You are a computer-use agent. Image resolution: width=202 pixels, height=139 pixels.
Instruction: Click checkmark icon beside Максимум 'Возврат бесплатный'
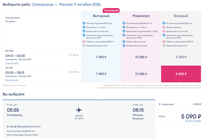(124, 45)
